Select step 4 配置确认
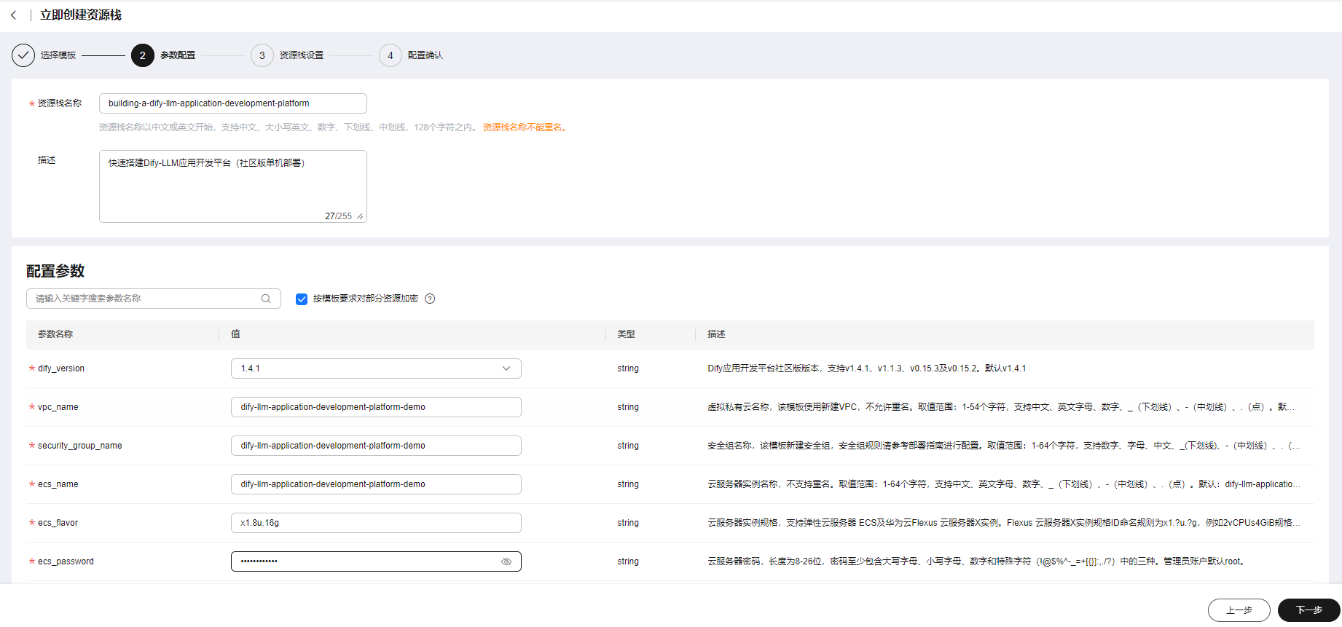This screenshot has height=627, width=1342. coord(411,55)
